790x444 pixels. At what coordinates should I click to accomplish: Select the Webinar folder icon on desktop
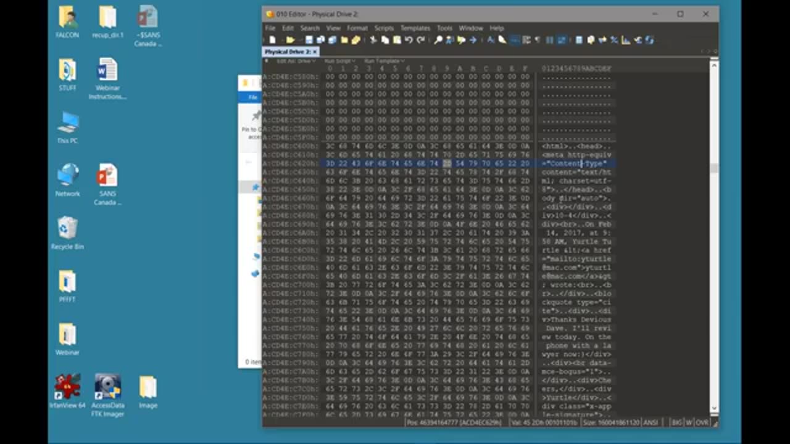click(x=67, y=339)
